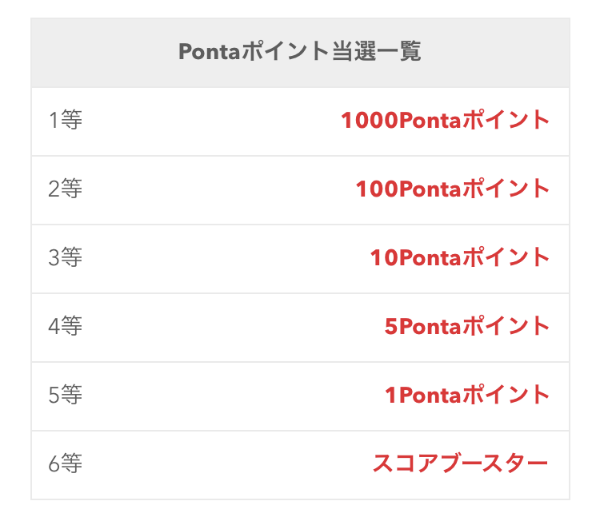Select the 6等 rank label

tap(65, 463)
